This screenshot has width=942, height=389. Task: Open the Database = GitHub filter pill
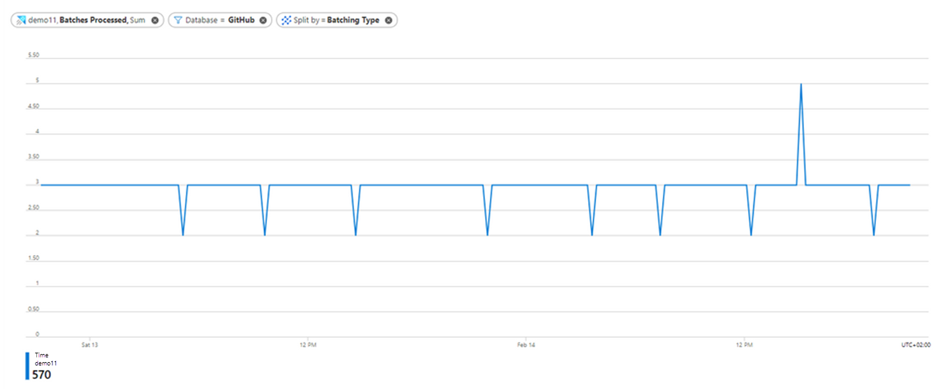pyautogui.click(x=215, y=20)
